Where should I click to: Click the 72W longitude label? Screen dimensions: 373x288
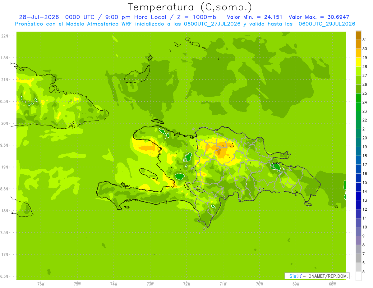[x=186, y=284]
